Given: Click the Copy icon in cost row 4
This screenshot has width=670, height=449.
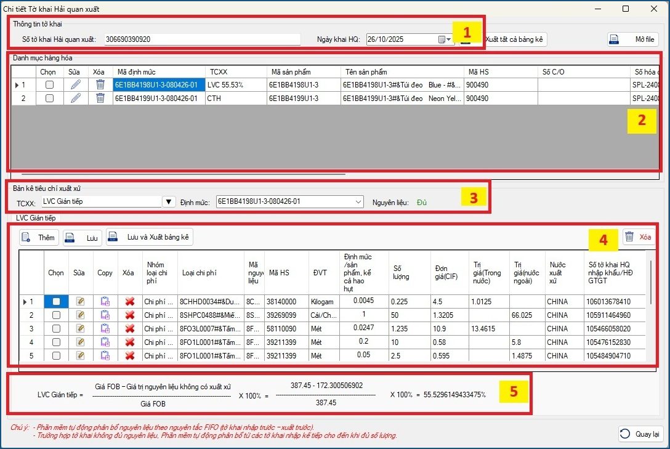Looking at the screenshot, I should click(x=105, y=342).
